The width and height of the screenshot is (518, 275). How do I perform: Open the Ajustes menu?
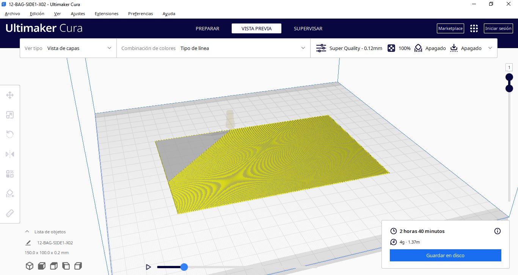coord(78,14)
